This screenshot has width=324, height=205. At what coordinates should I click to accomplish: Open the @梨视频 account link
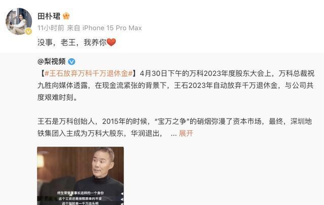tap(52, 61)
